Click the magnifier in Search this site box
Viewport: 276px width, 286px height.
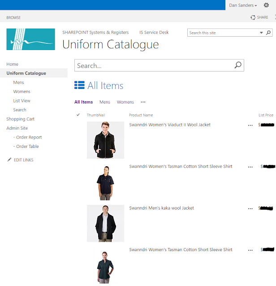[x=268, y=33]
